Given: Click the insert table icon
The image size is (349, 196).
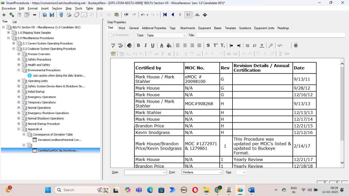Looking at the screenshot, I should click(x=113, y=54).
